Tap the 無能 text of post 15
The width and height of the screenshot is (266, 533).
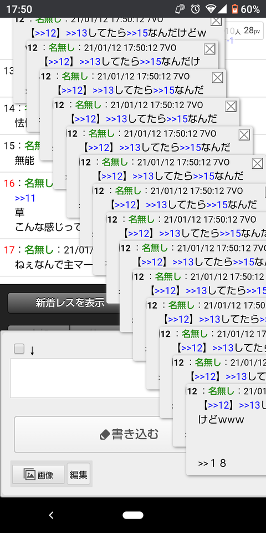pyautogui.click(x=24, y=160)
